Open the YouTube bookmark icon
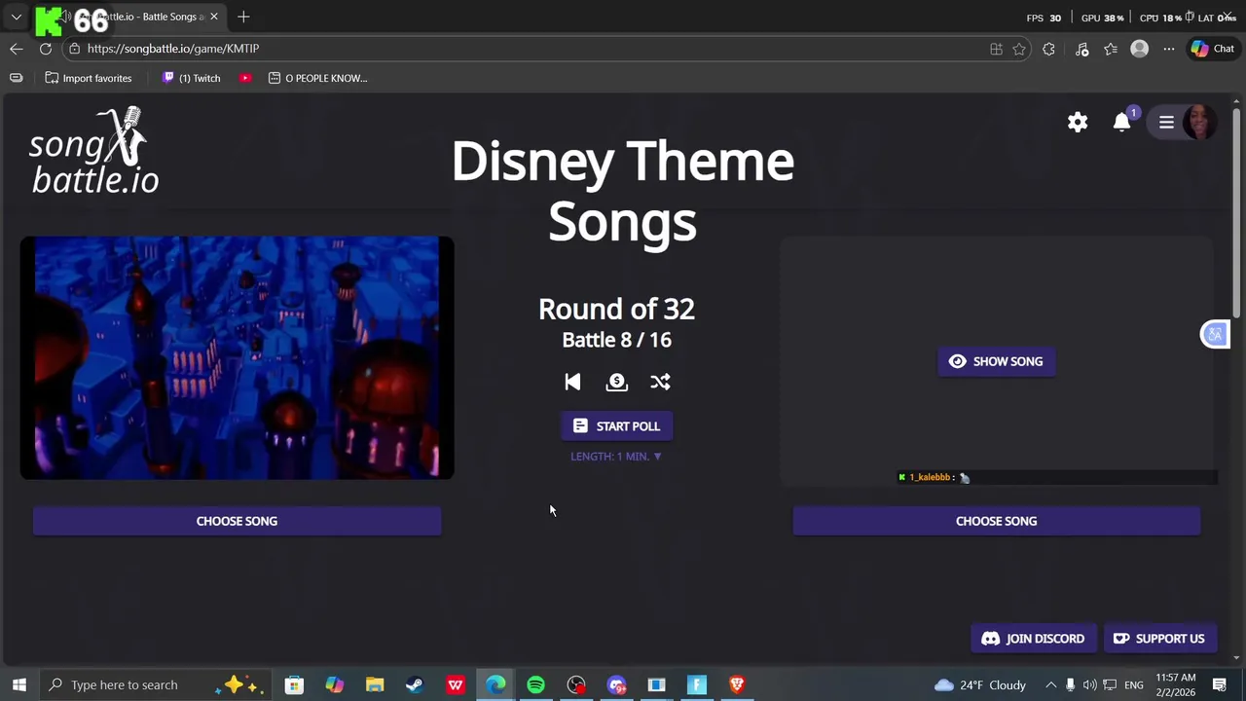1246x701 pixels. click(x=245, y=78)
